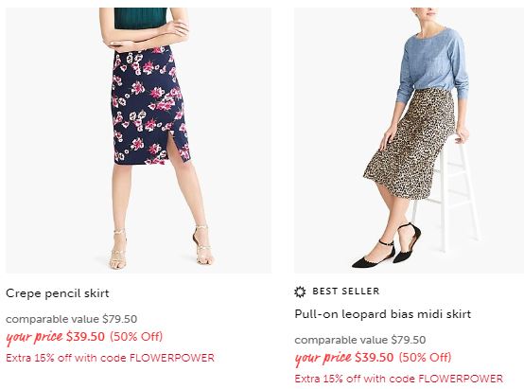Click the Best Seller starburst icon
524x389 pixels.
pyautogui.click(x=300, y=292)
